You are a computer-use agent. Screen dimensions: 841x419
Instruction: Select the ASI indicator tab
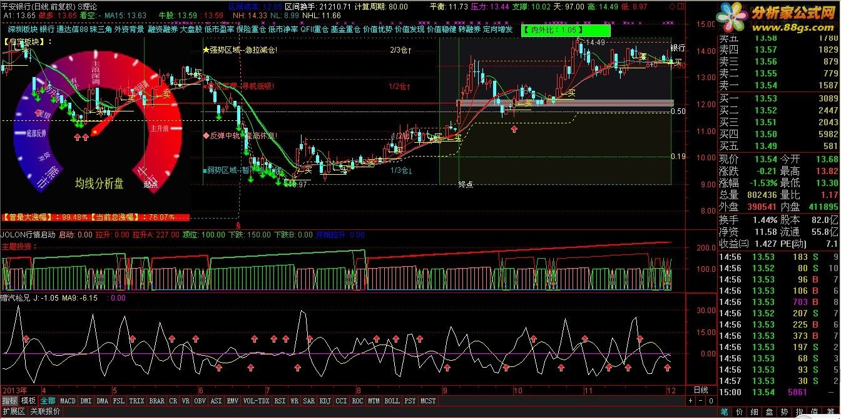[x=217, y=401]
